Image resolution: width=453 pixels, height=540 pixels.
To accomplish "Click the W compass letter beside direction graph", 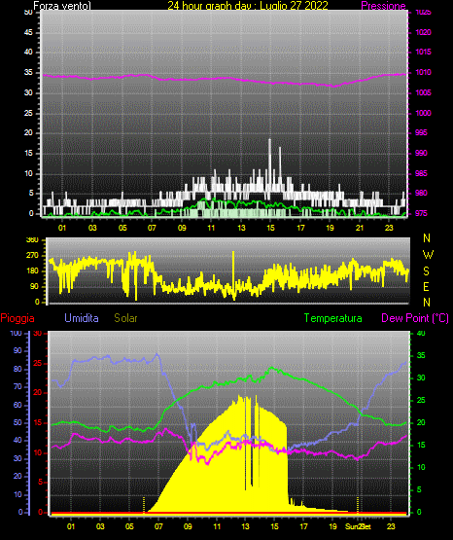I will pos(428,255).
